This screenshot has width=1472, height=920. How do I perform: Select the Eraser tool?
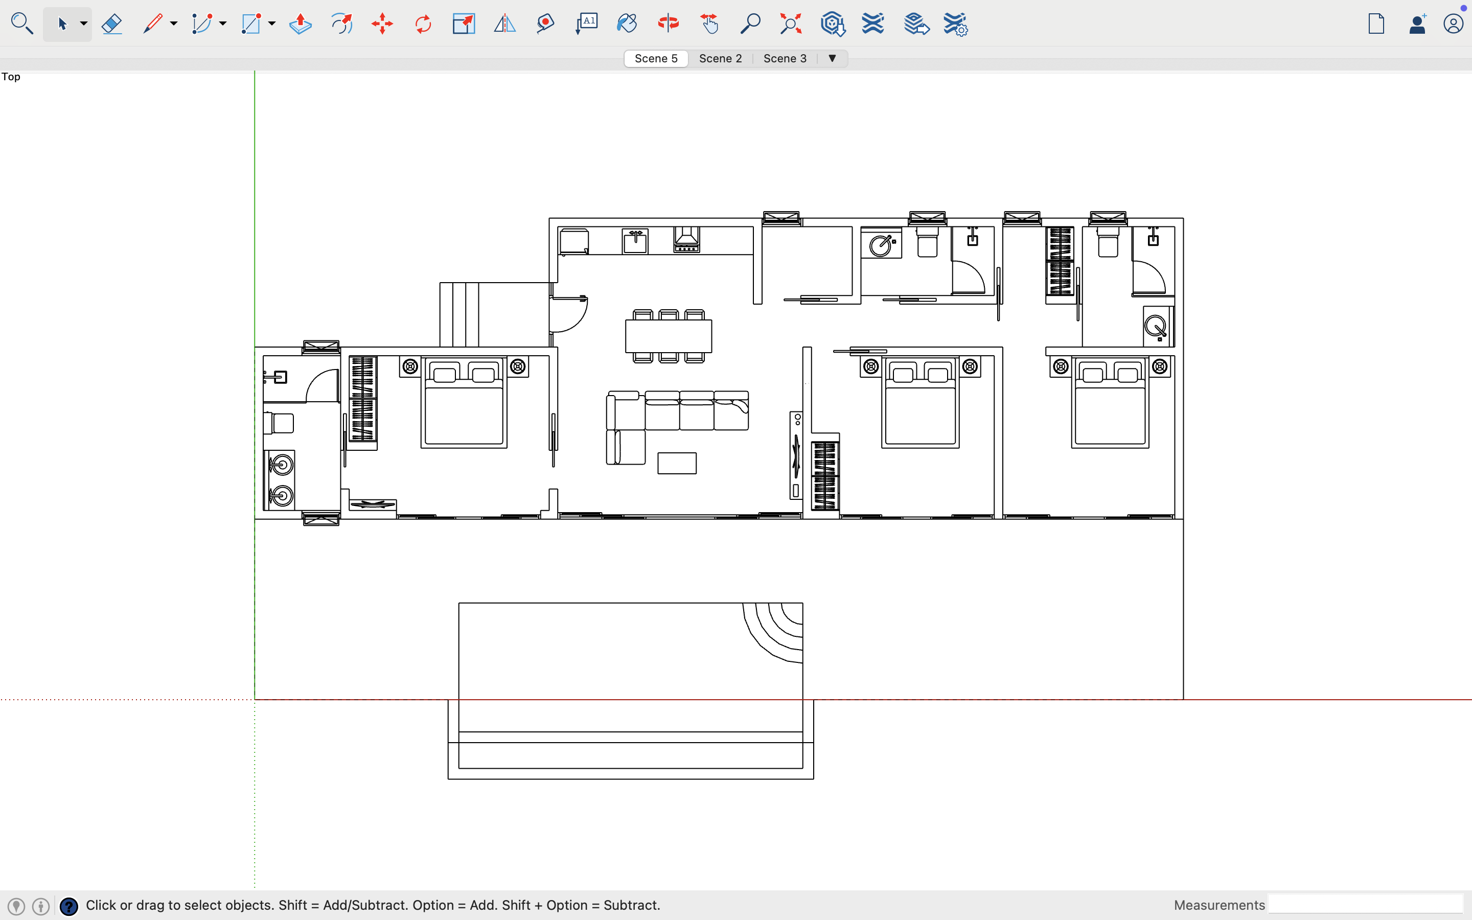(x=112, y=24)
